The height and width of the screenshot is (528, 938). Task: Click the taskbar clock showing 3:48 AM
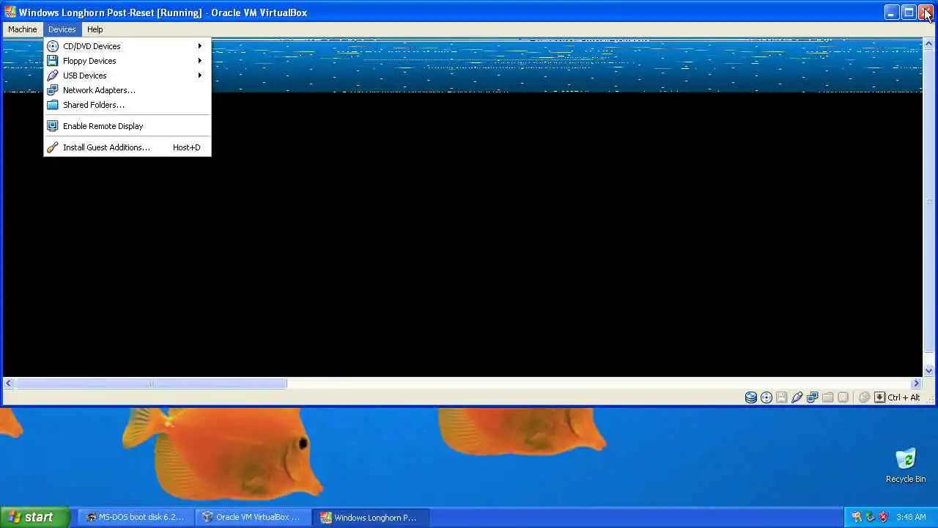coord(911,517)
